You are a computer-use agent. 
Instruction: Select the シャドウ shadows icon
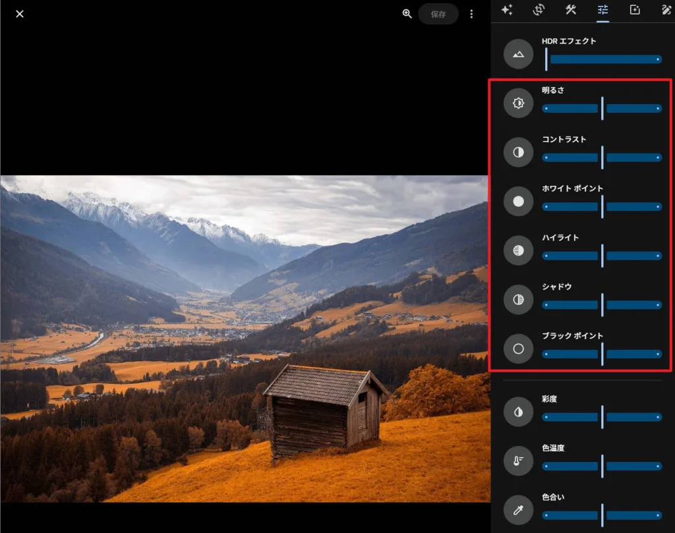pos(518,300)
